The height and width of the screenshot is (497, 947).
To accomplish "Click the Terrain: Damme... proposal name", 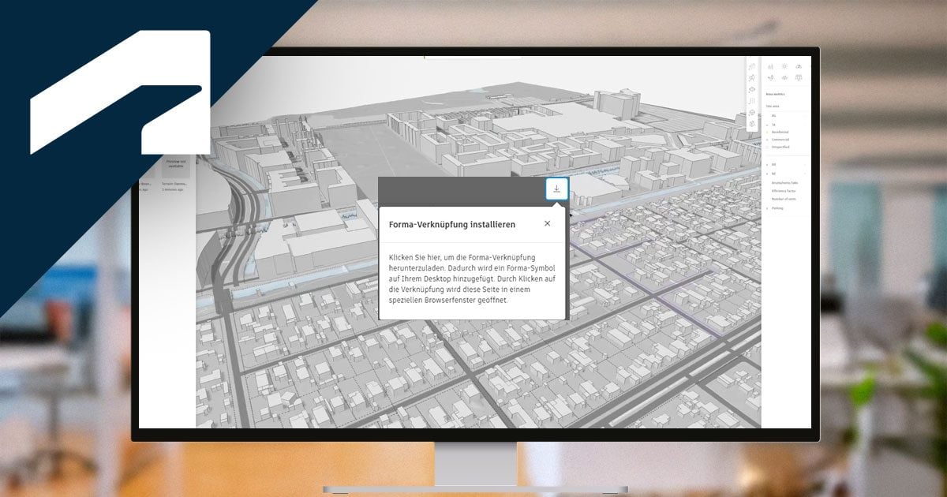I will tap(175, 182).
